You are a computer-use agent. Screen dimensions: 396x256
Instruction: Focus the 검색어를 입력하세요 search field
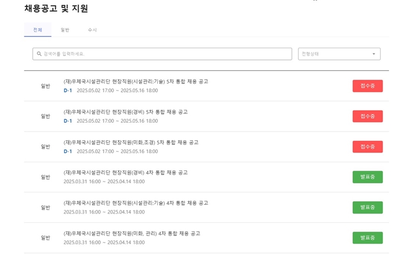point(162,54)
